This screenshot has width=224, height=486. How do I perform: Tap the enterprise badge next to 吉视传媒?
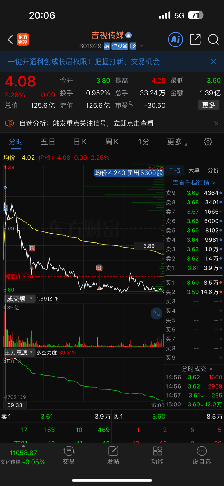128,35
